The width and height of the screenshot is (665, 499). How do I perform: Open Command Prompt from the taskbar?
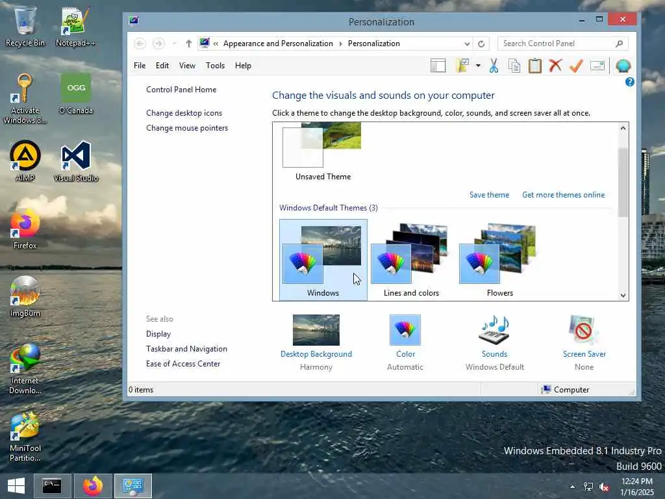tap(52, 486)
